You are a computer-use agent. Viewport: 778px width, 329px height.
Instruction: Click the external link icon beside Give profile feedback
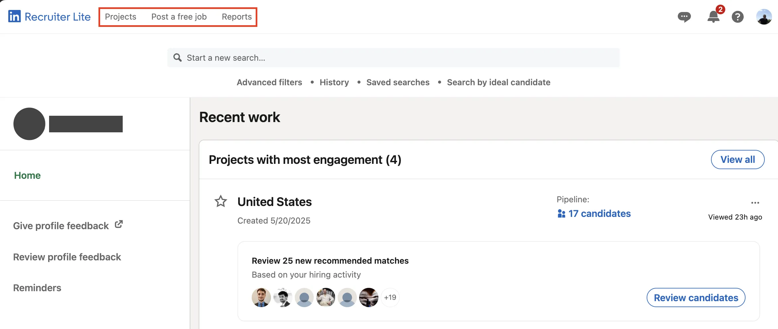click(x=118, y=224)
